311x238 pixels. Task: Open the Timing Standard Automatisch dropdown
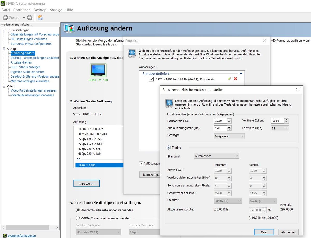coord(216,156)
